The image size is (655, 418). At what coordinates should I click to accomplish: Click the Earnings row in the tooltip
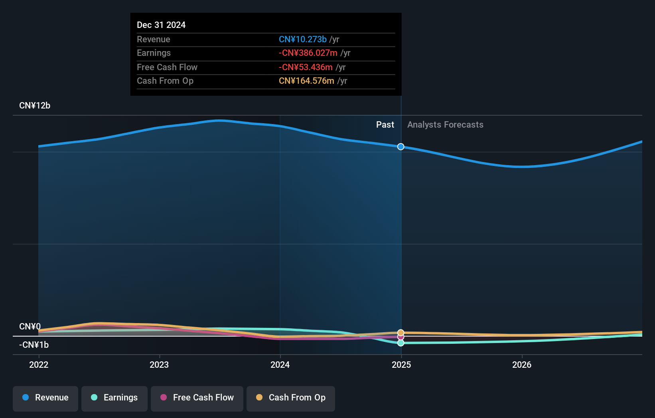(265, 53)
